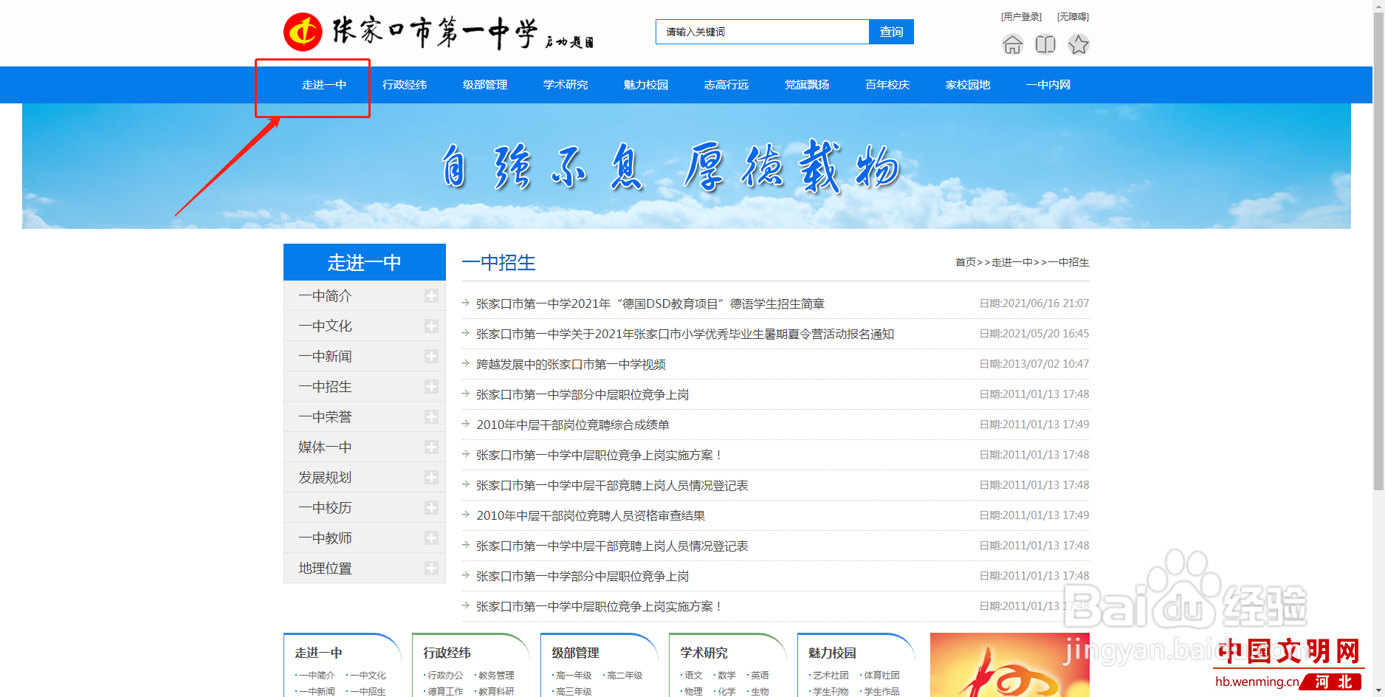Switch to the 学术研究 nav item

point(565,84)
